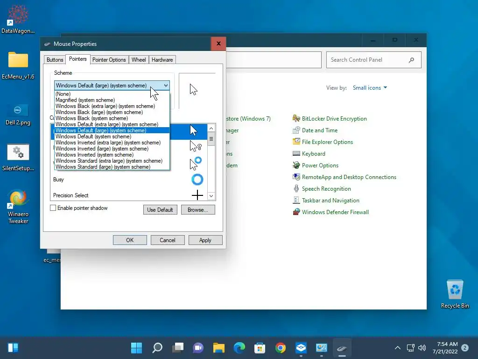Viewport: 478px width, 359px height.
Task: Click the cursor list scroll down arrow
Action: pyautogui.click(x=211, y=196)
